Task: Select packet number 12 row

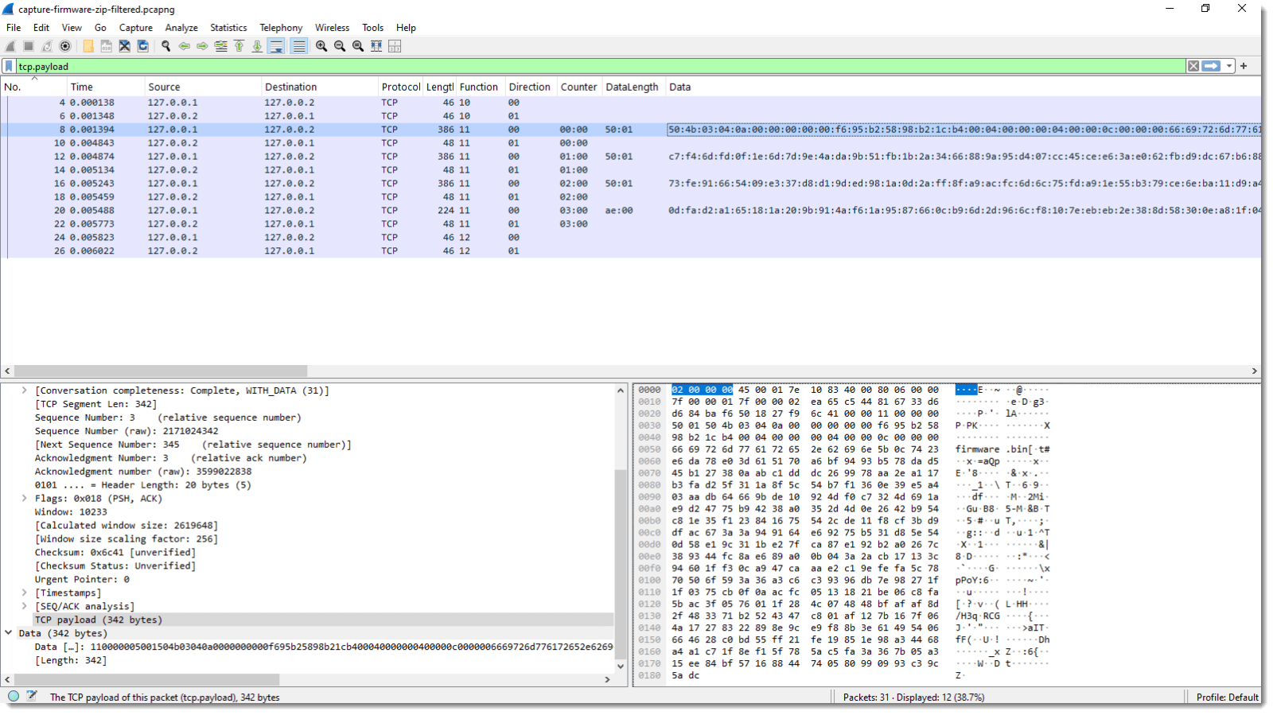Action: pyautogui.click(x=631, y=157)
